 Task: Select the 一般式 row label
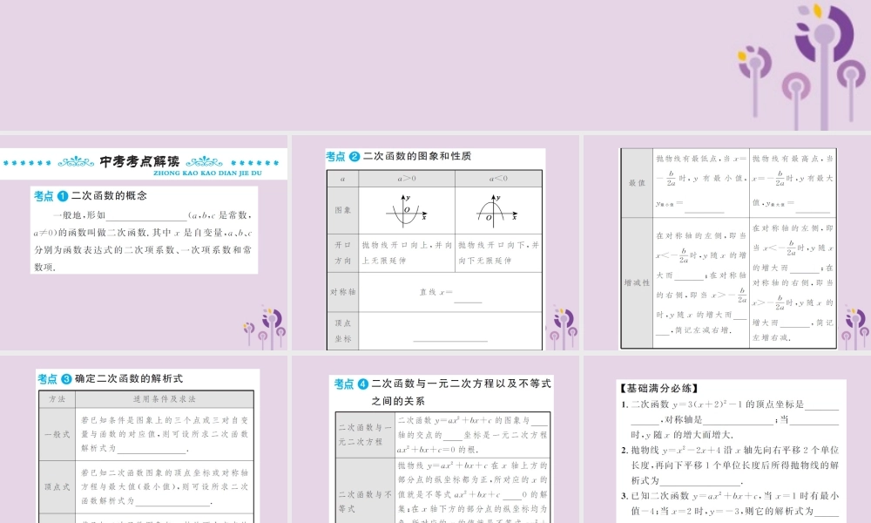point(57,434)
